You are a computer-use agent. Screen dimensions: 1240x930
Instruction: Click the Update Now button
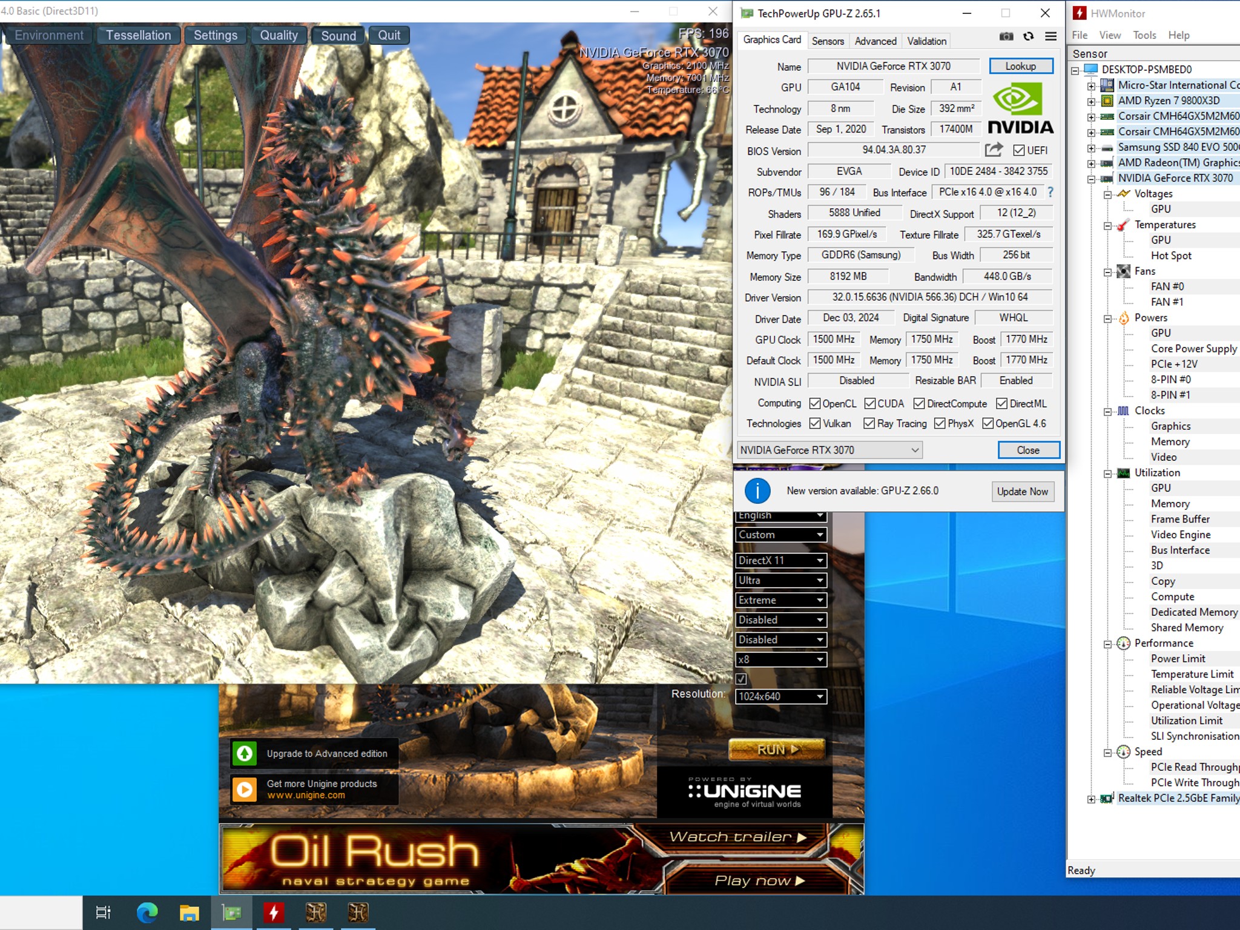1022,491
